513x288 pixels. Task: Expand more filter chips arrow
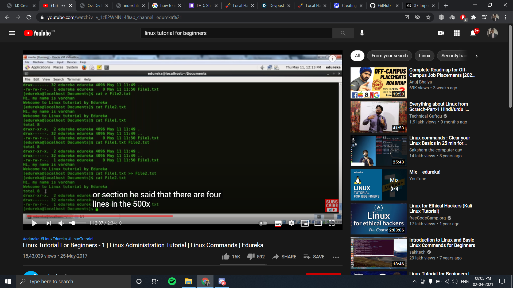click(476, 56)
